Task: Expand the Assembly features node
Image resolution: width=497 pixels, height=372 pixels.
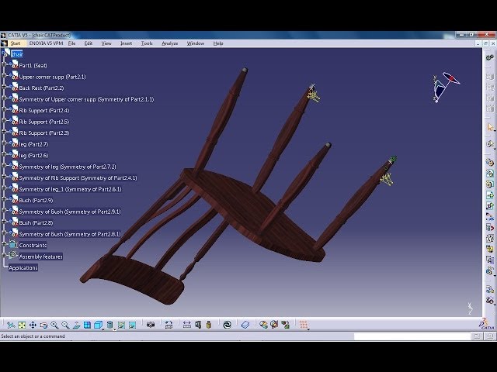Action: tap(4, 255)
